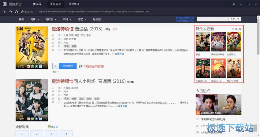Viewport: 260px width, 137px height.
Task: Click the browser forward arrow
Action: pos(11,12)
